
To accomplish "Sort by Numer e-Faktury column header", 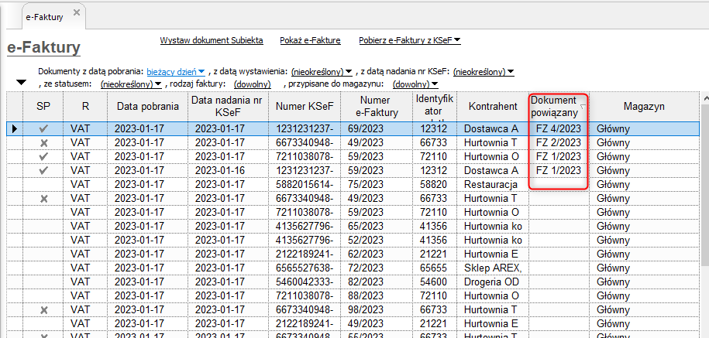I will point(378,107).
